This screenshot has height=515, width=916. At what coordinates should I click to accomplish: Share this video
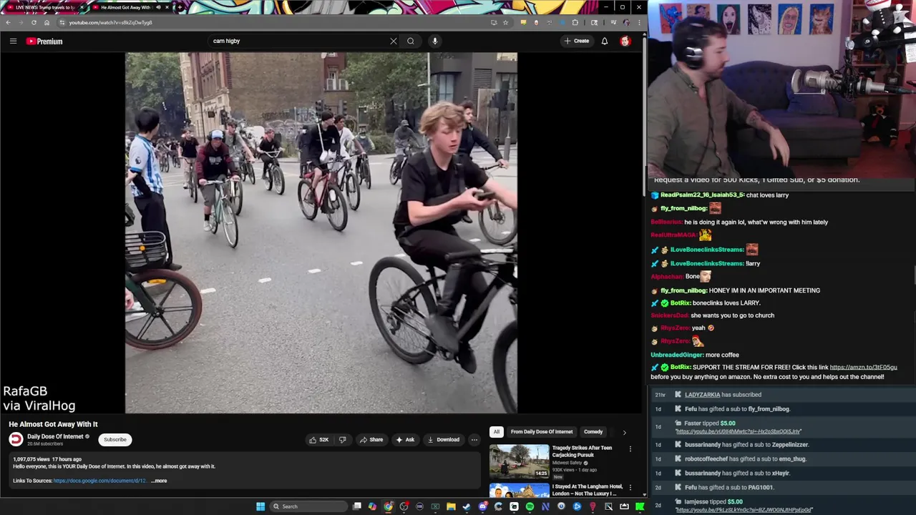[x=371, y=440]
